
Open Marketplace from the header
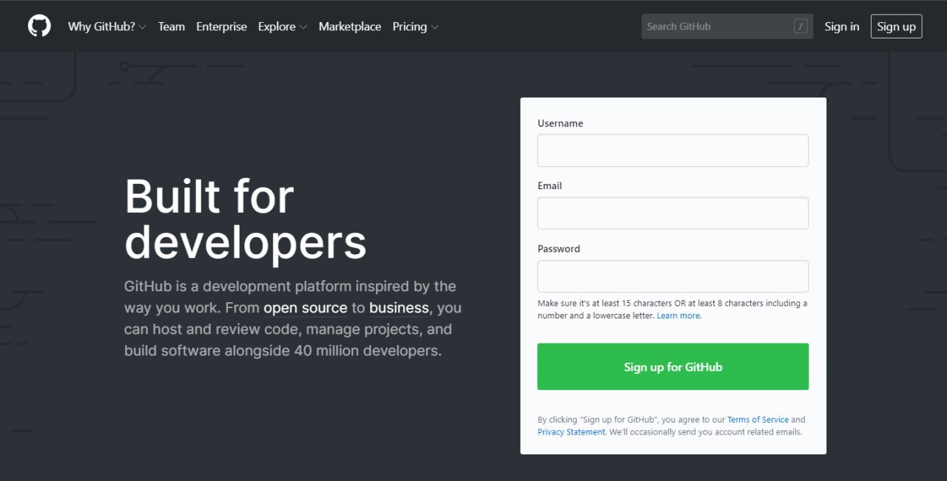point(350,27)
